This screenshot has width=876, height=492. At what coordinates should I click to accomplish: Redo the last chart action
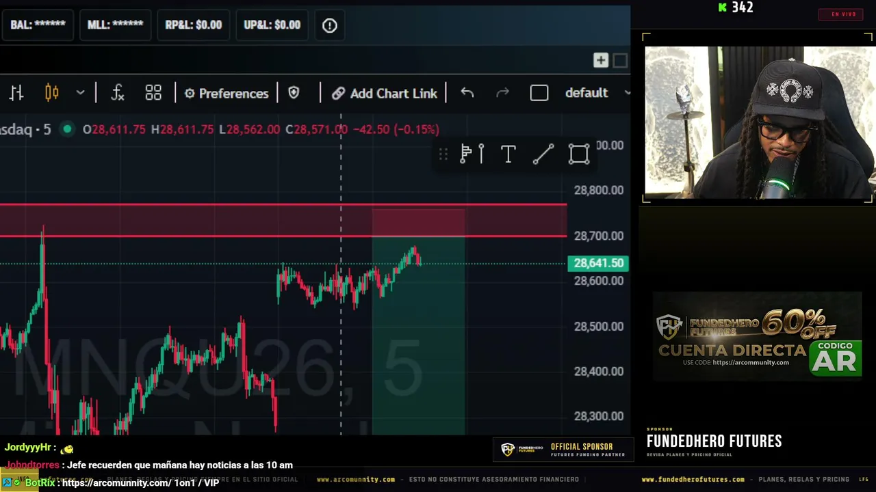[503, 93]
